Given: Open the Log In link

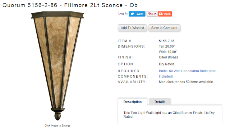Looking at the screenshot, I should click(123, 14).
